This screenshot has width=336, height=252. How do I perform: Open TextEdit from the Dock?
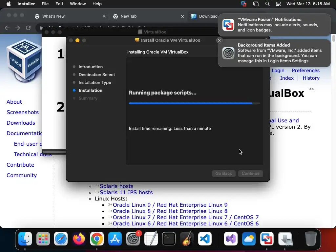[151, 239]
